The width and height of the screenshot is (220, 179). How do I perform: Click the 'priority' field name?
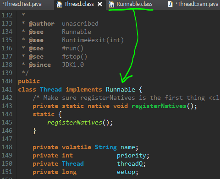click(x=132, y=156)
